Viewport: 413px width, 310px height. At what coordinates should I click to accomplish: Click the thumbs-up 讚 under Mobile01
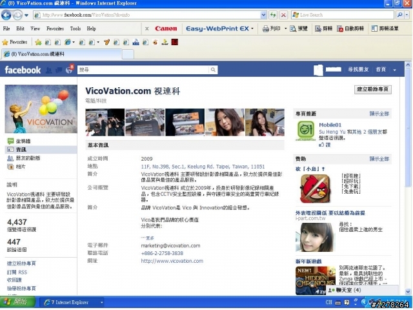coord(325,145)
